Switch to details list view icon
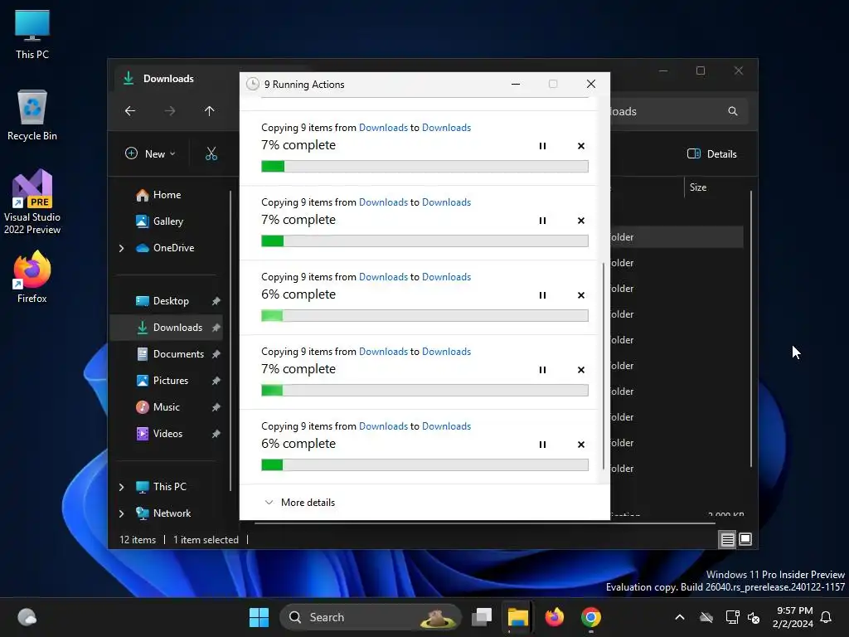 (727, 539)
